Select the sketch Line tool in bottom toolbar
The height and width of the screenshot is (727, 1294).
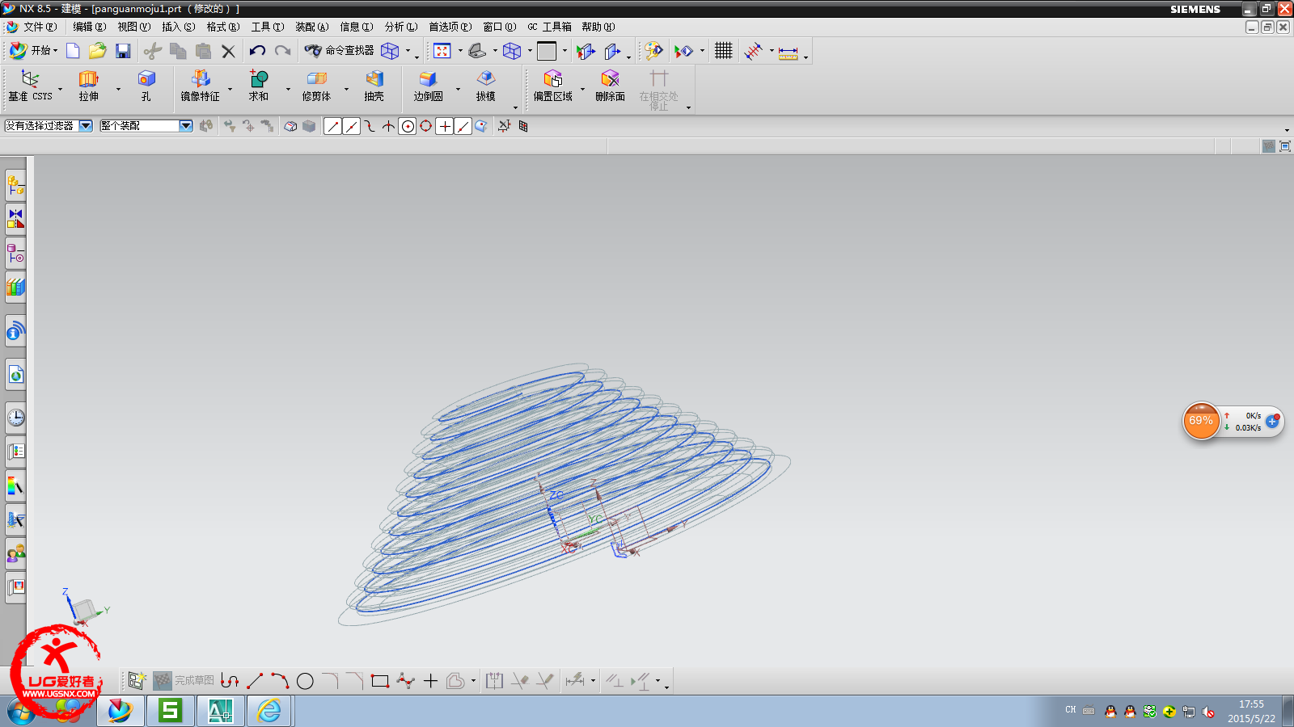(255, 681)
